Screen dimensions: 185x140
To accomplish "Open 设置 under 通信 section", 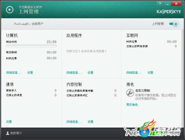I will 9,121.
